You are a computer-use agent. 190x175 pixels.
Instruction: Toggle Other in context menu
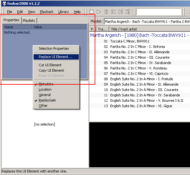click(x=56, y=106)
